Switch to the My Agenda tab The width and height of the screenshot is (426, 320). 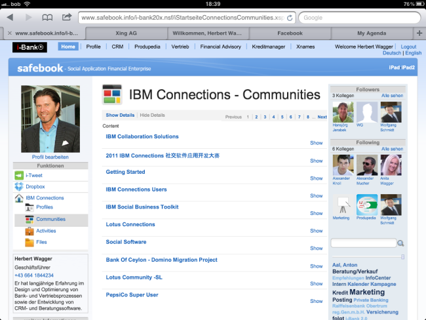(x=372, y=33)
